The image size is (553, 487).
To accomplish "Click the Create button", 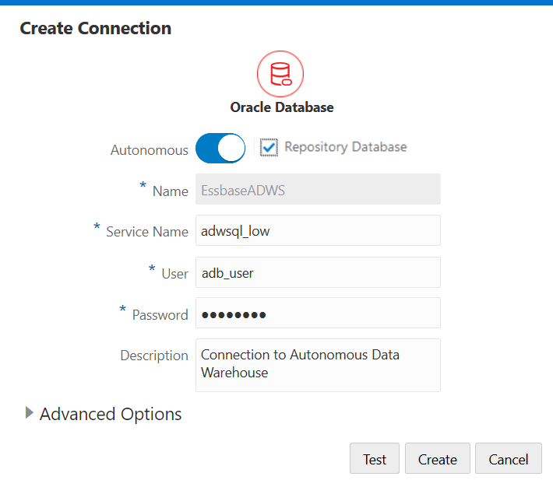I will pos(437,458).
